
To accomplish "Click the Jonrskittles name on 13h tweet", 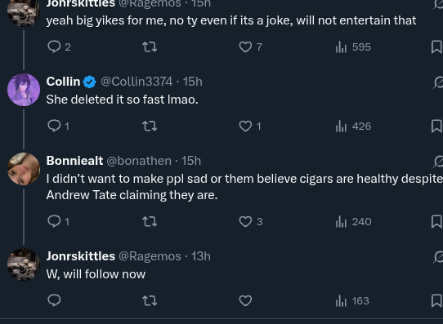I will click(x=81, y=256).
